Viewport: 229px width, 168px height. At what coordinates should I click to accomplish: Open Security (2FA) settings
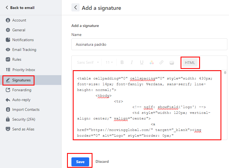pyautogui.click(x=24, y=119)
